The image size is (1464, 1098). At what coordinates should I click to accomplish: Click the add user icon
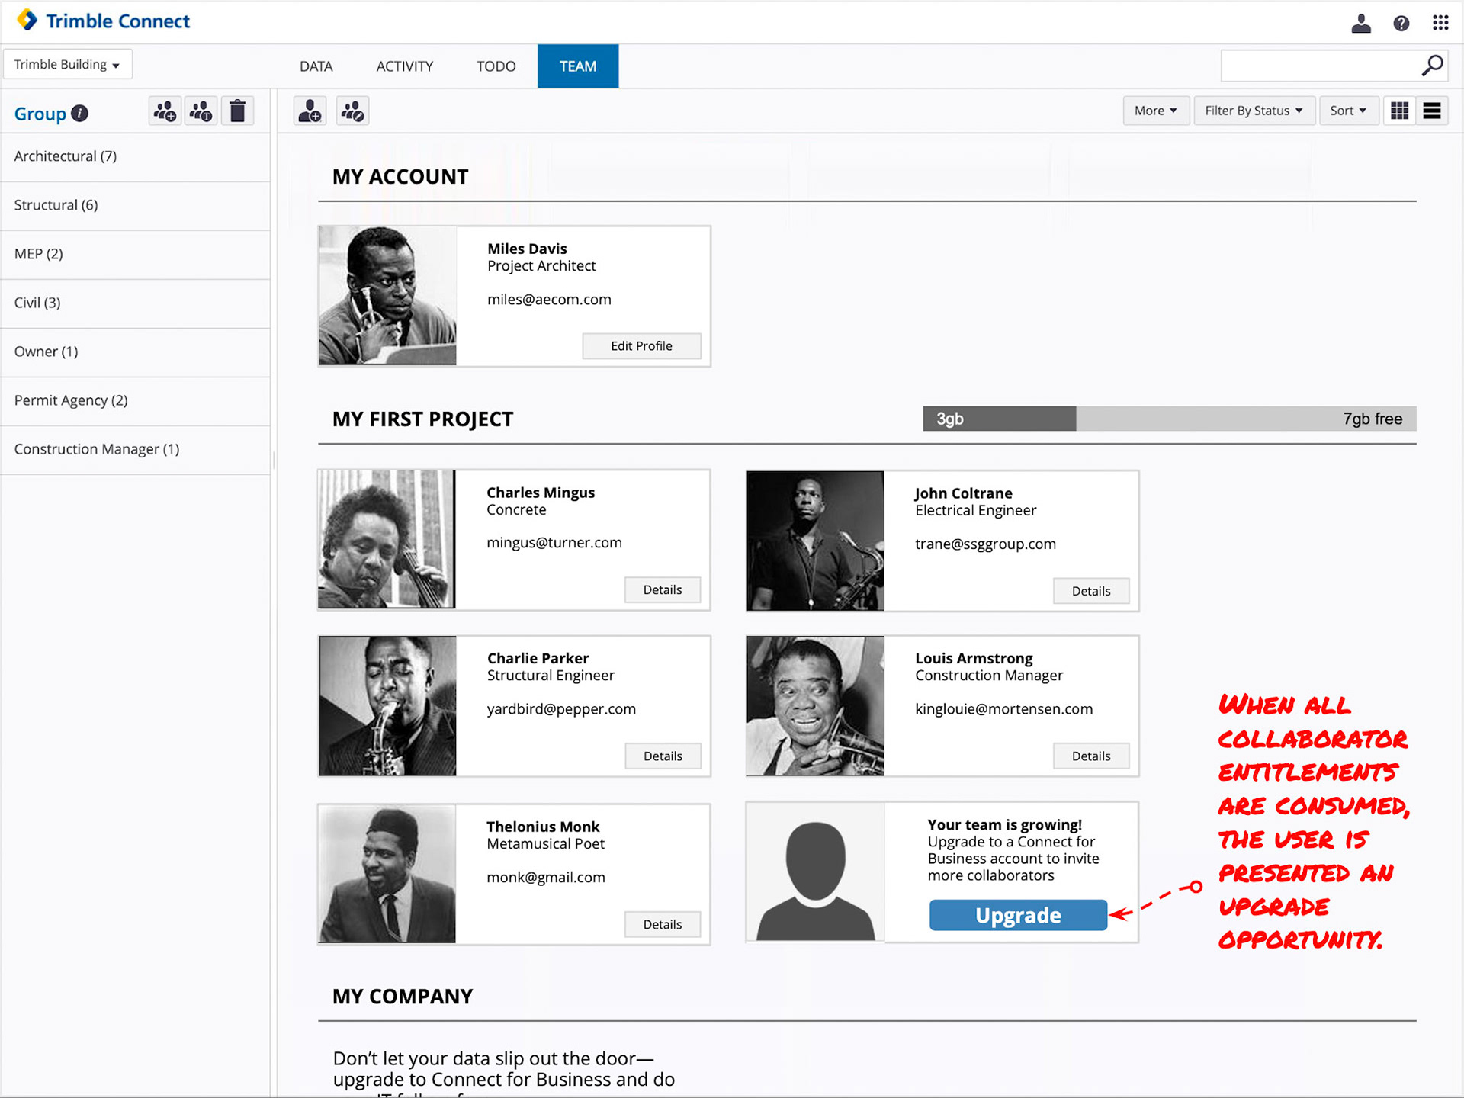tap(310, 111)
